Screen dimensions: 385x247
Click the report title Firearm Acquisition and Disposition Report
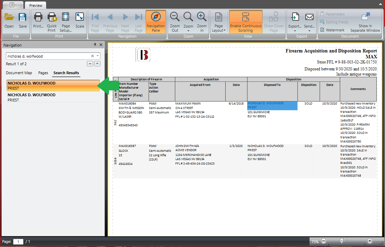331,51
